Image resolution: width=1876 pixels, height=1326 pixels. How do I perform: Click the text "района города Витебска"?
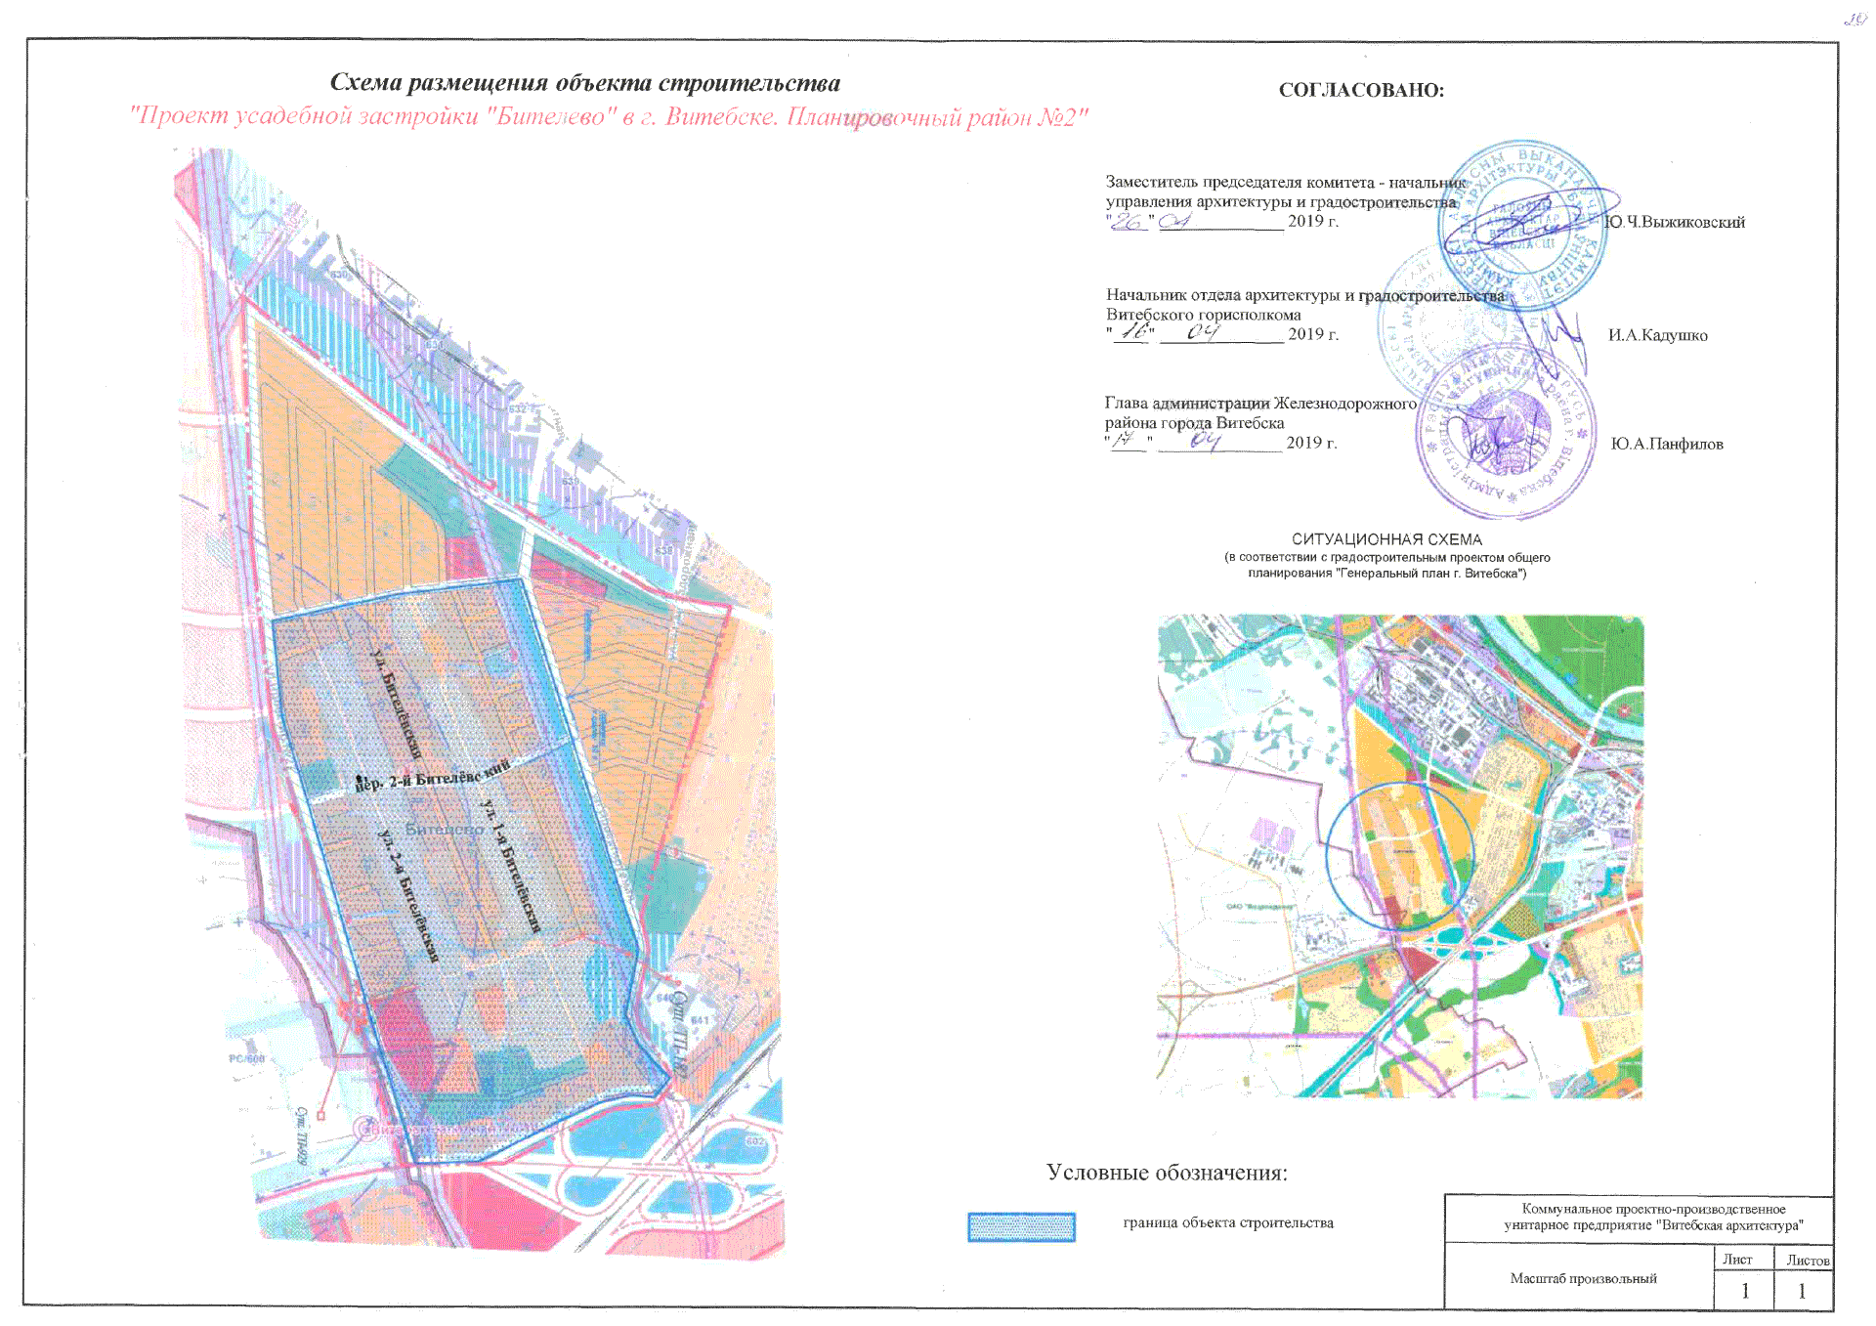[x=1194, y=423]
